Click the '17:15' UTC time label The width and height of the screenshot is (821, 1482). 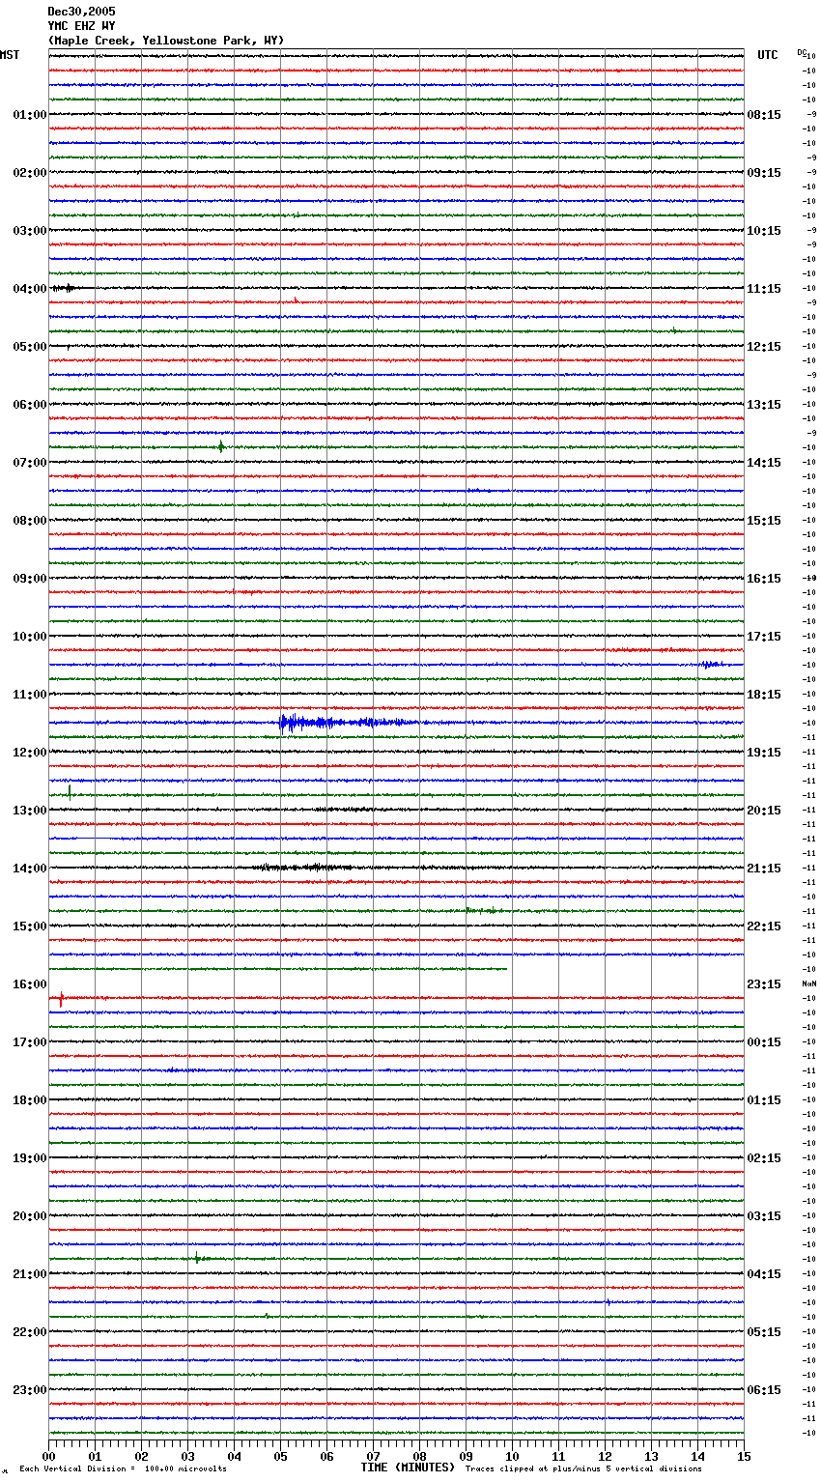tap(764, 637)
